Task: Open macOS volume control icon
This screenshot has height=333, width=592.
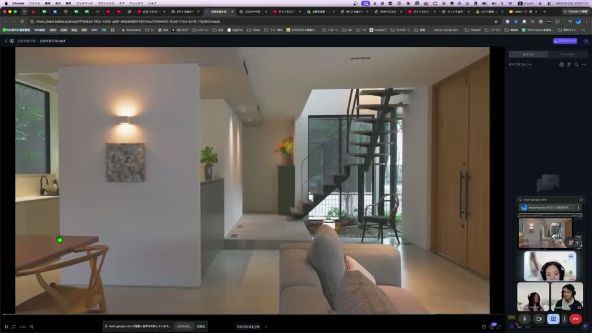Action: click(x=494, y=3)
